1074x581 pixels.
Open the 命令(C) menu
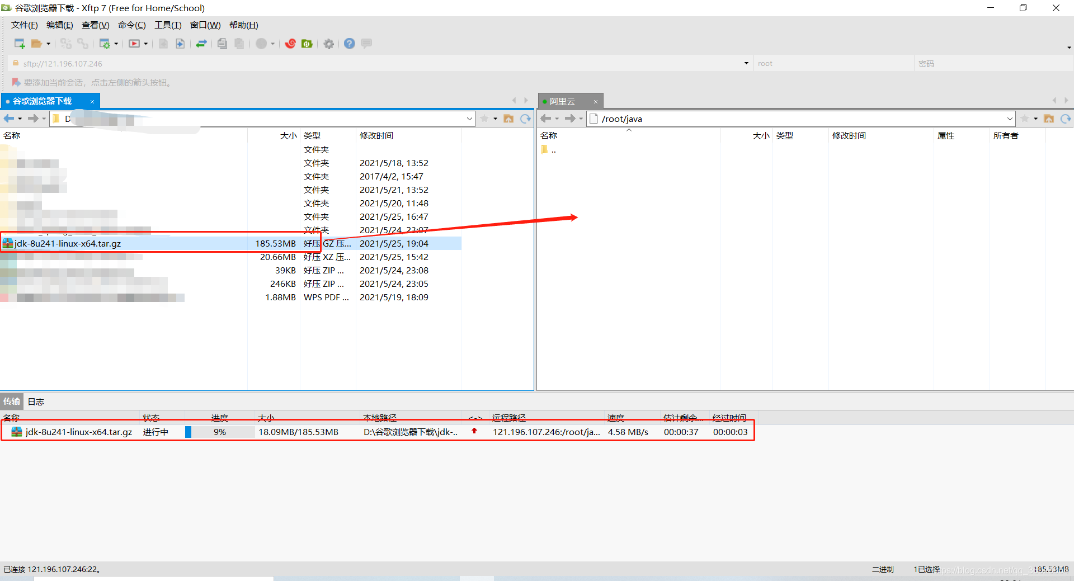(131, 25)
